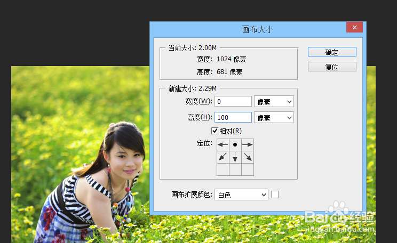
Task: Set anchor to top-center dot cell
Action: pos(235,144)
